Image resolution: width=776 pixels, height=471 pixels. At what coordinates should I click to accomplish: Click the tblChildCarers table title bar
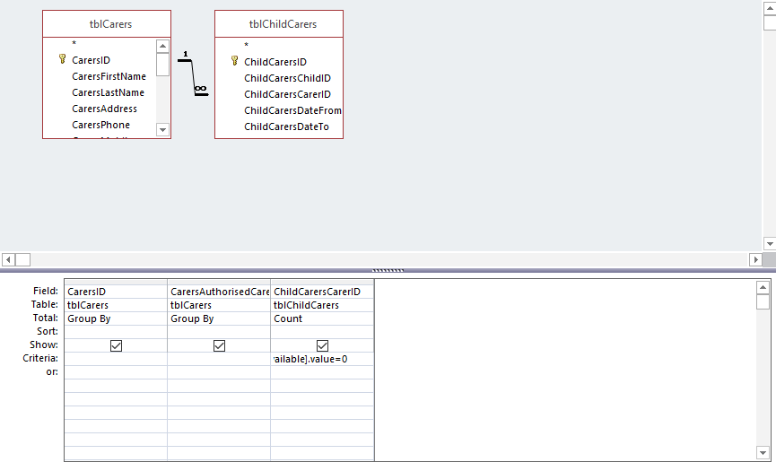pos(279,23)
